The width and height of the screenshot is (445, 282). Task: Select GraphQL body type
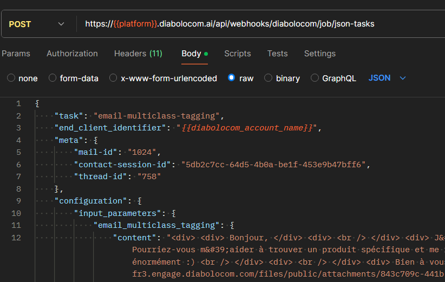315,78
